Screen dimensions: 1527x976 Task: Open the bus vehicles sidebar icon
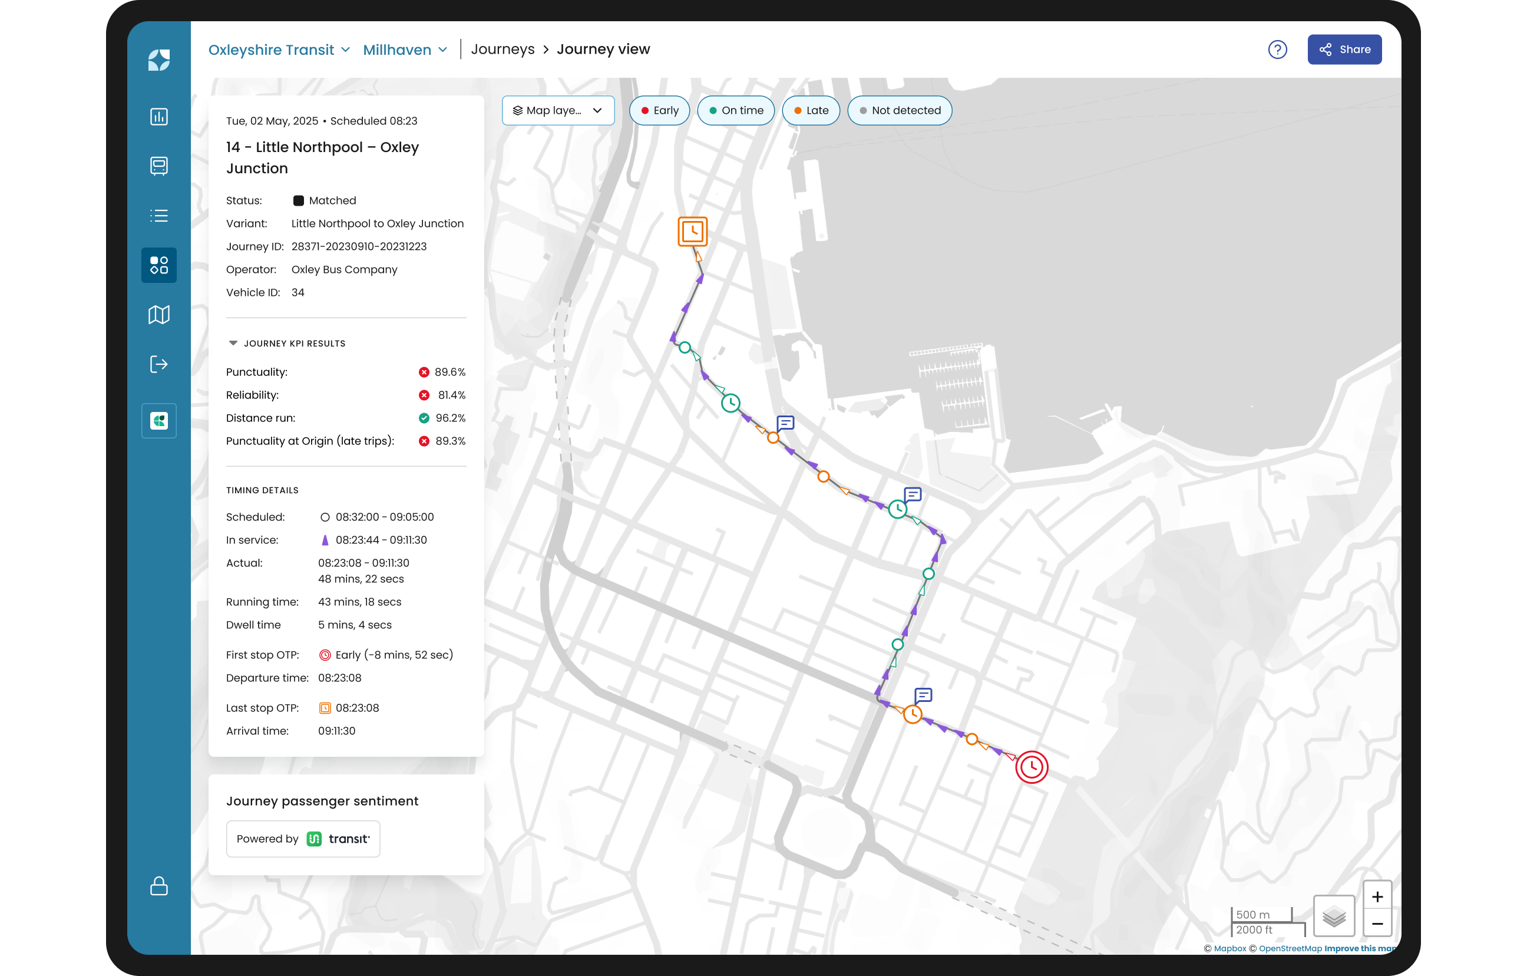[x=158, y=166]
